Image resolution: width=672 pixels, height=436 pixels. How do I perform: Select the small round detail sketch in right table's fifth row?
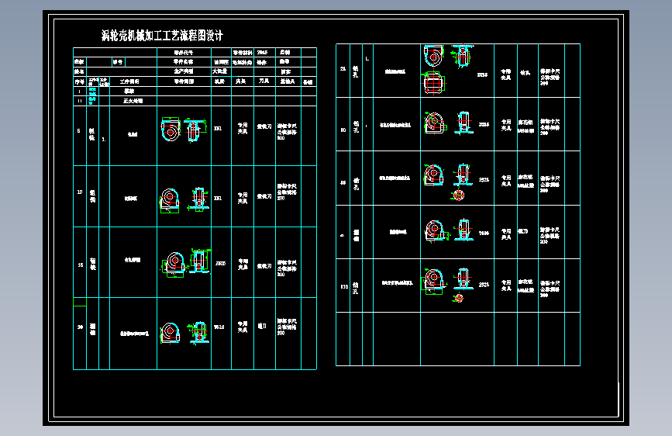(459, 297)
